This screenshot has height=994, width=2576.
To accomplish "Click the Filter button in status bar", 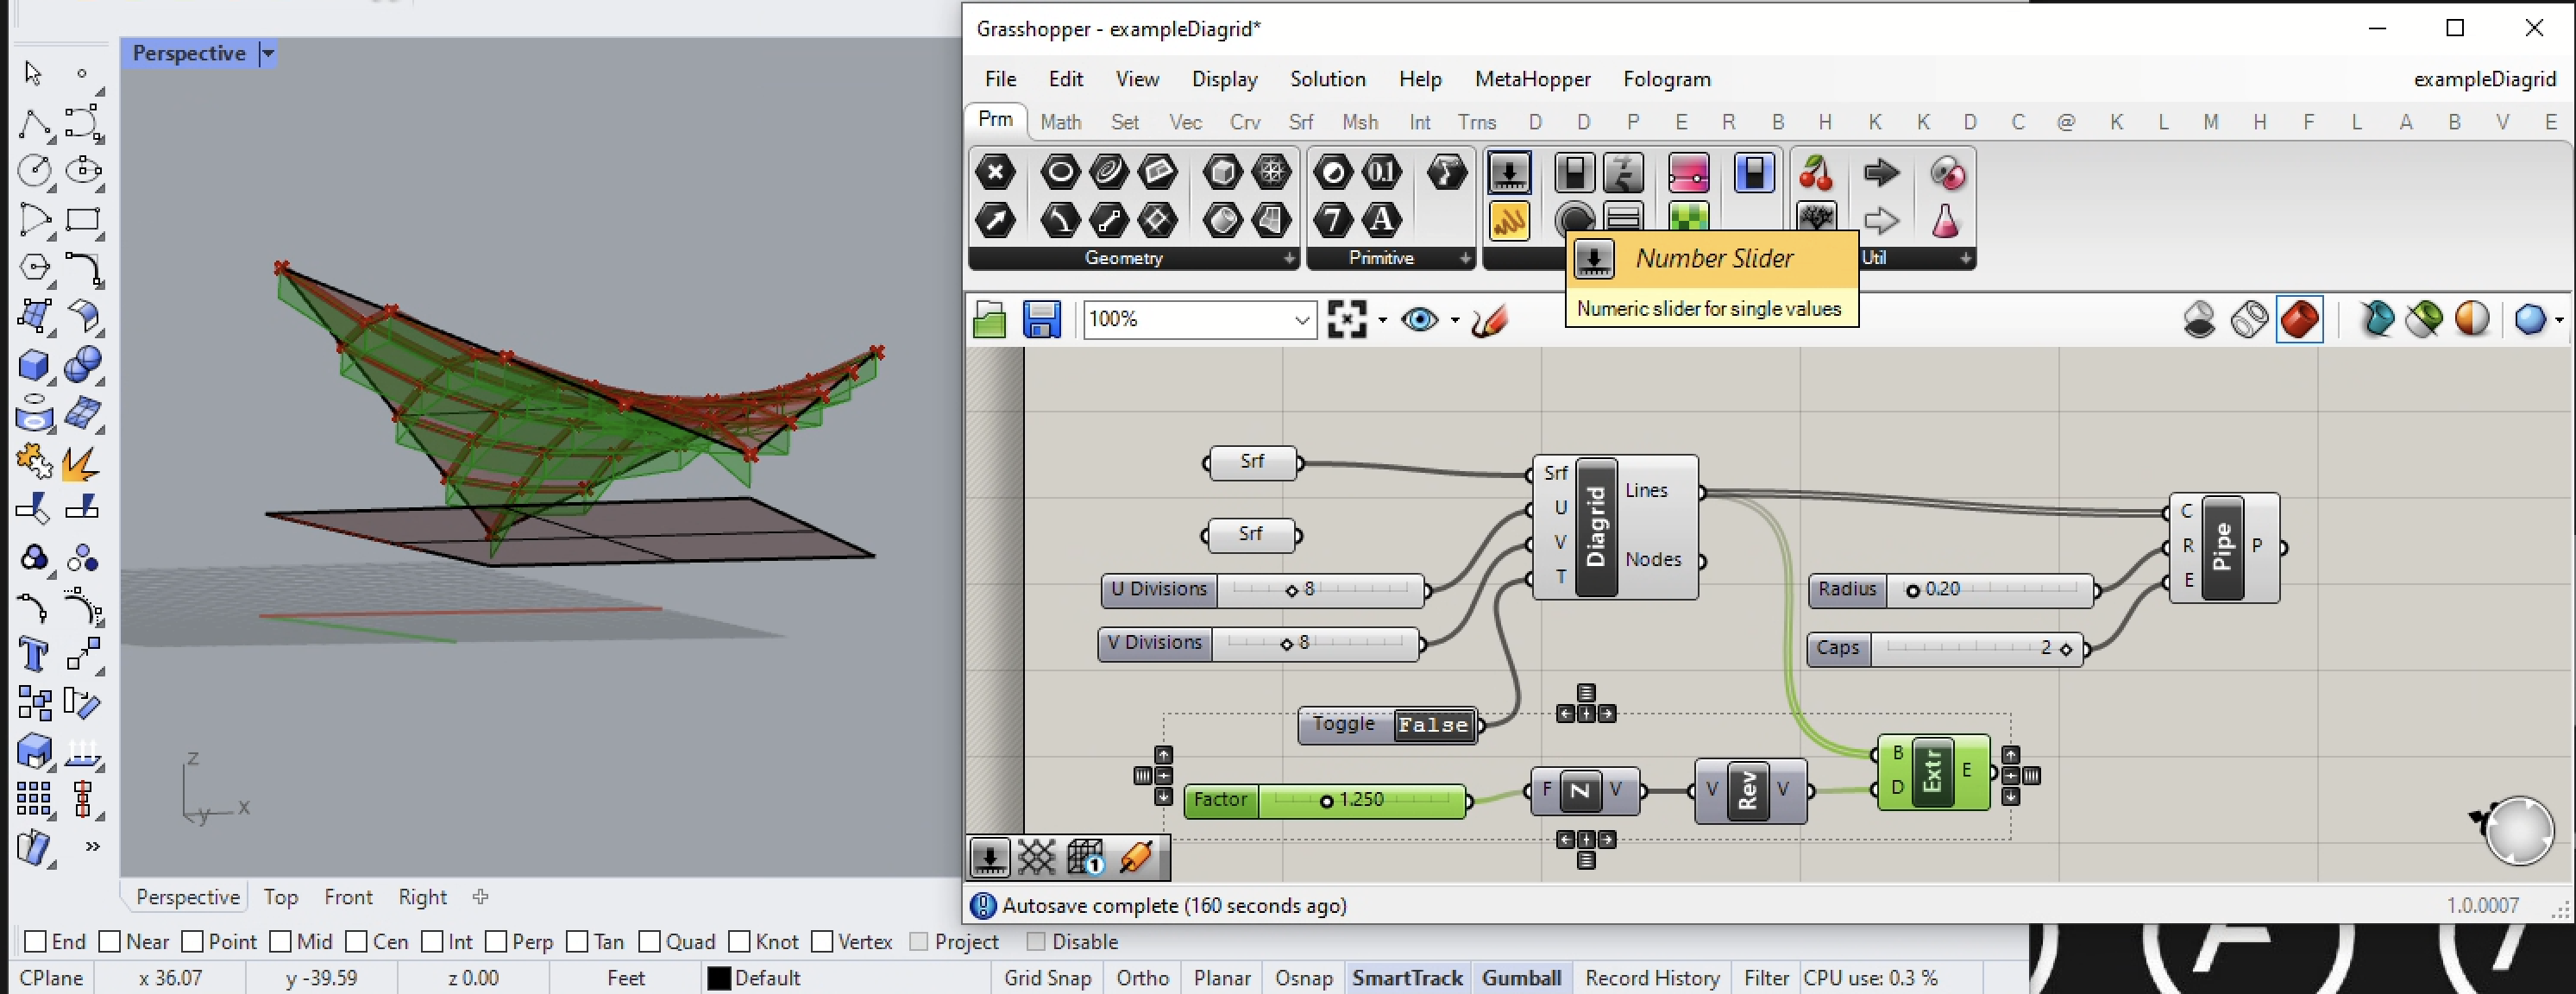I will (1766, 978).
